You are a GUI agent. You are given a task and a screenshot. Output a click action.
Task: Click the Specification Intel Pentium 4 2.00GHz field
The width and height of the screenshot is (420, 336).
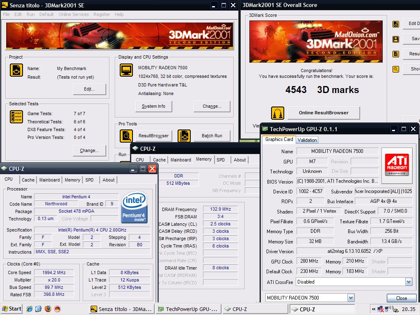92,230
